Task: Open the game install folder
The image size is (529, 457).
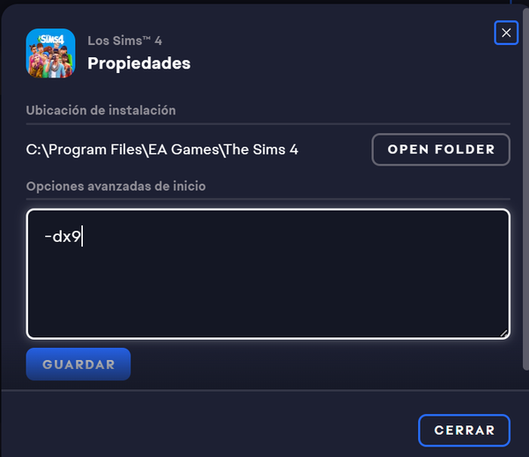Action: point(441,150)
